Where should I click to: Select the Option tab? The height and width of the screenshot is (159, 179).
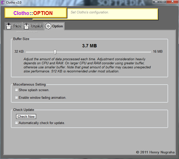point(54,26)
